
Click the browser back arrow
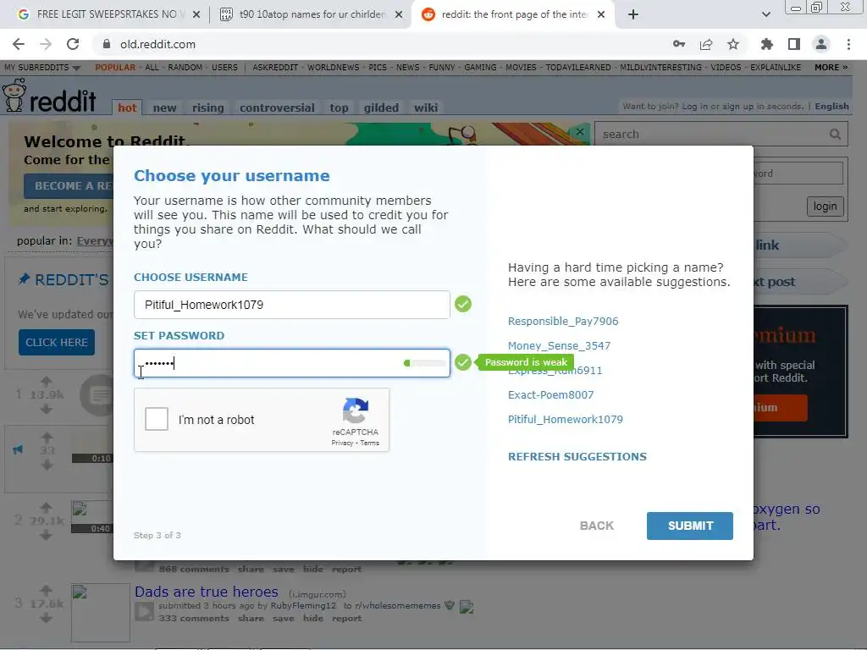[x=19, y=44]
